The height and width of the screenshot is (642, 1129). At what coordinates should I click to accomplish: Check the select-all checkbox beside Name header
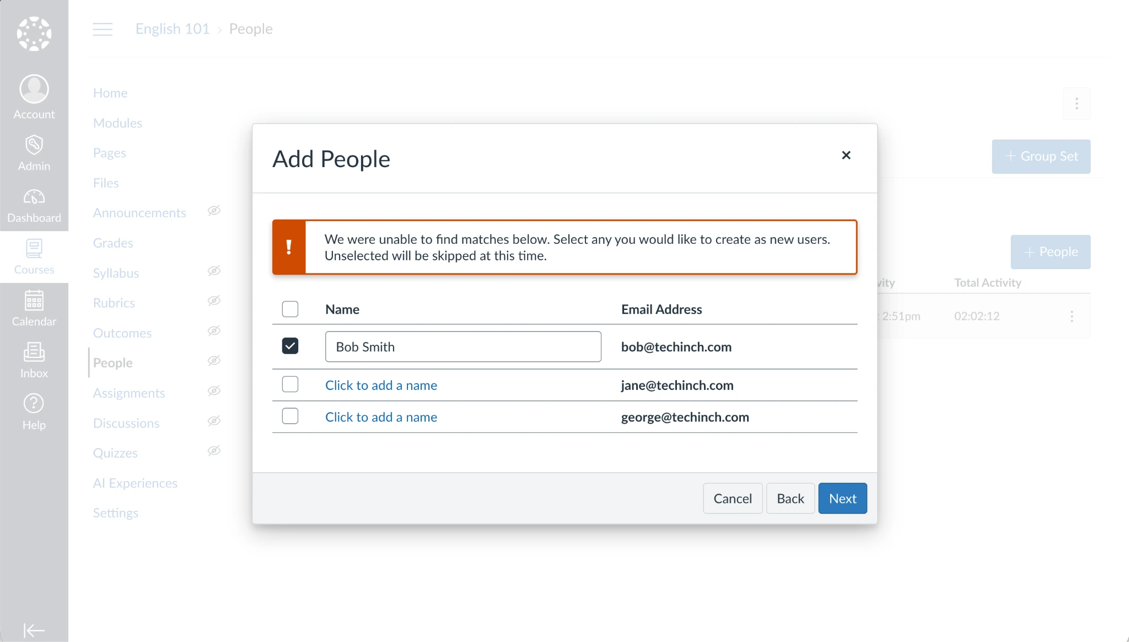pos(290,309)
